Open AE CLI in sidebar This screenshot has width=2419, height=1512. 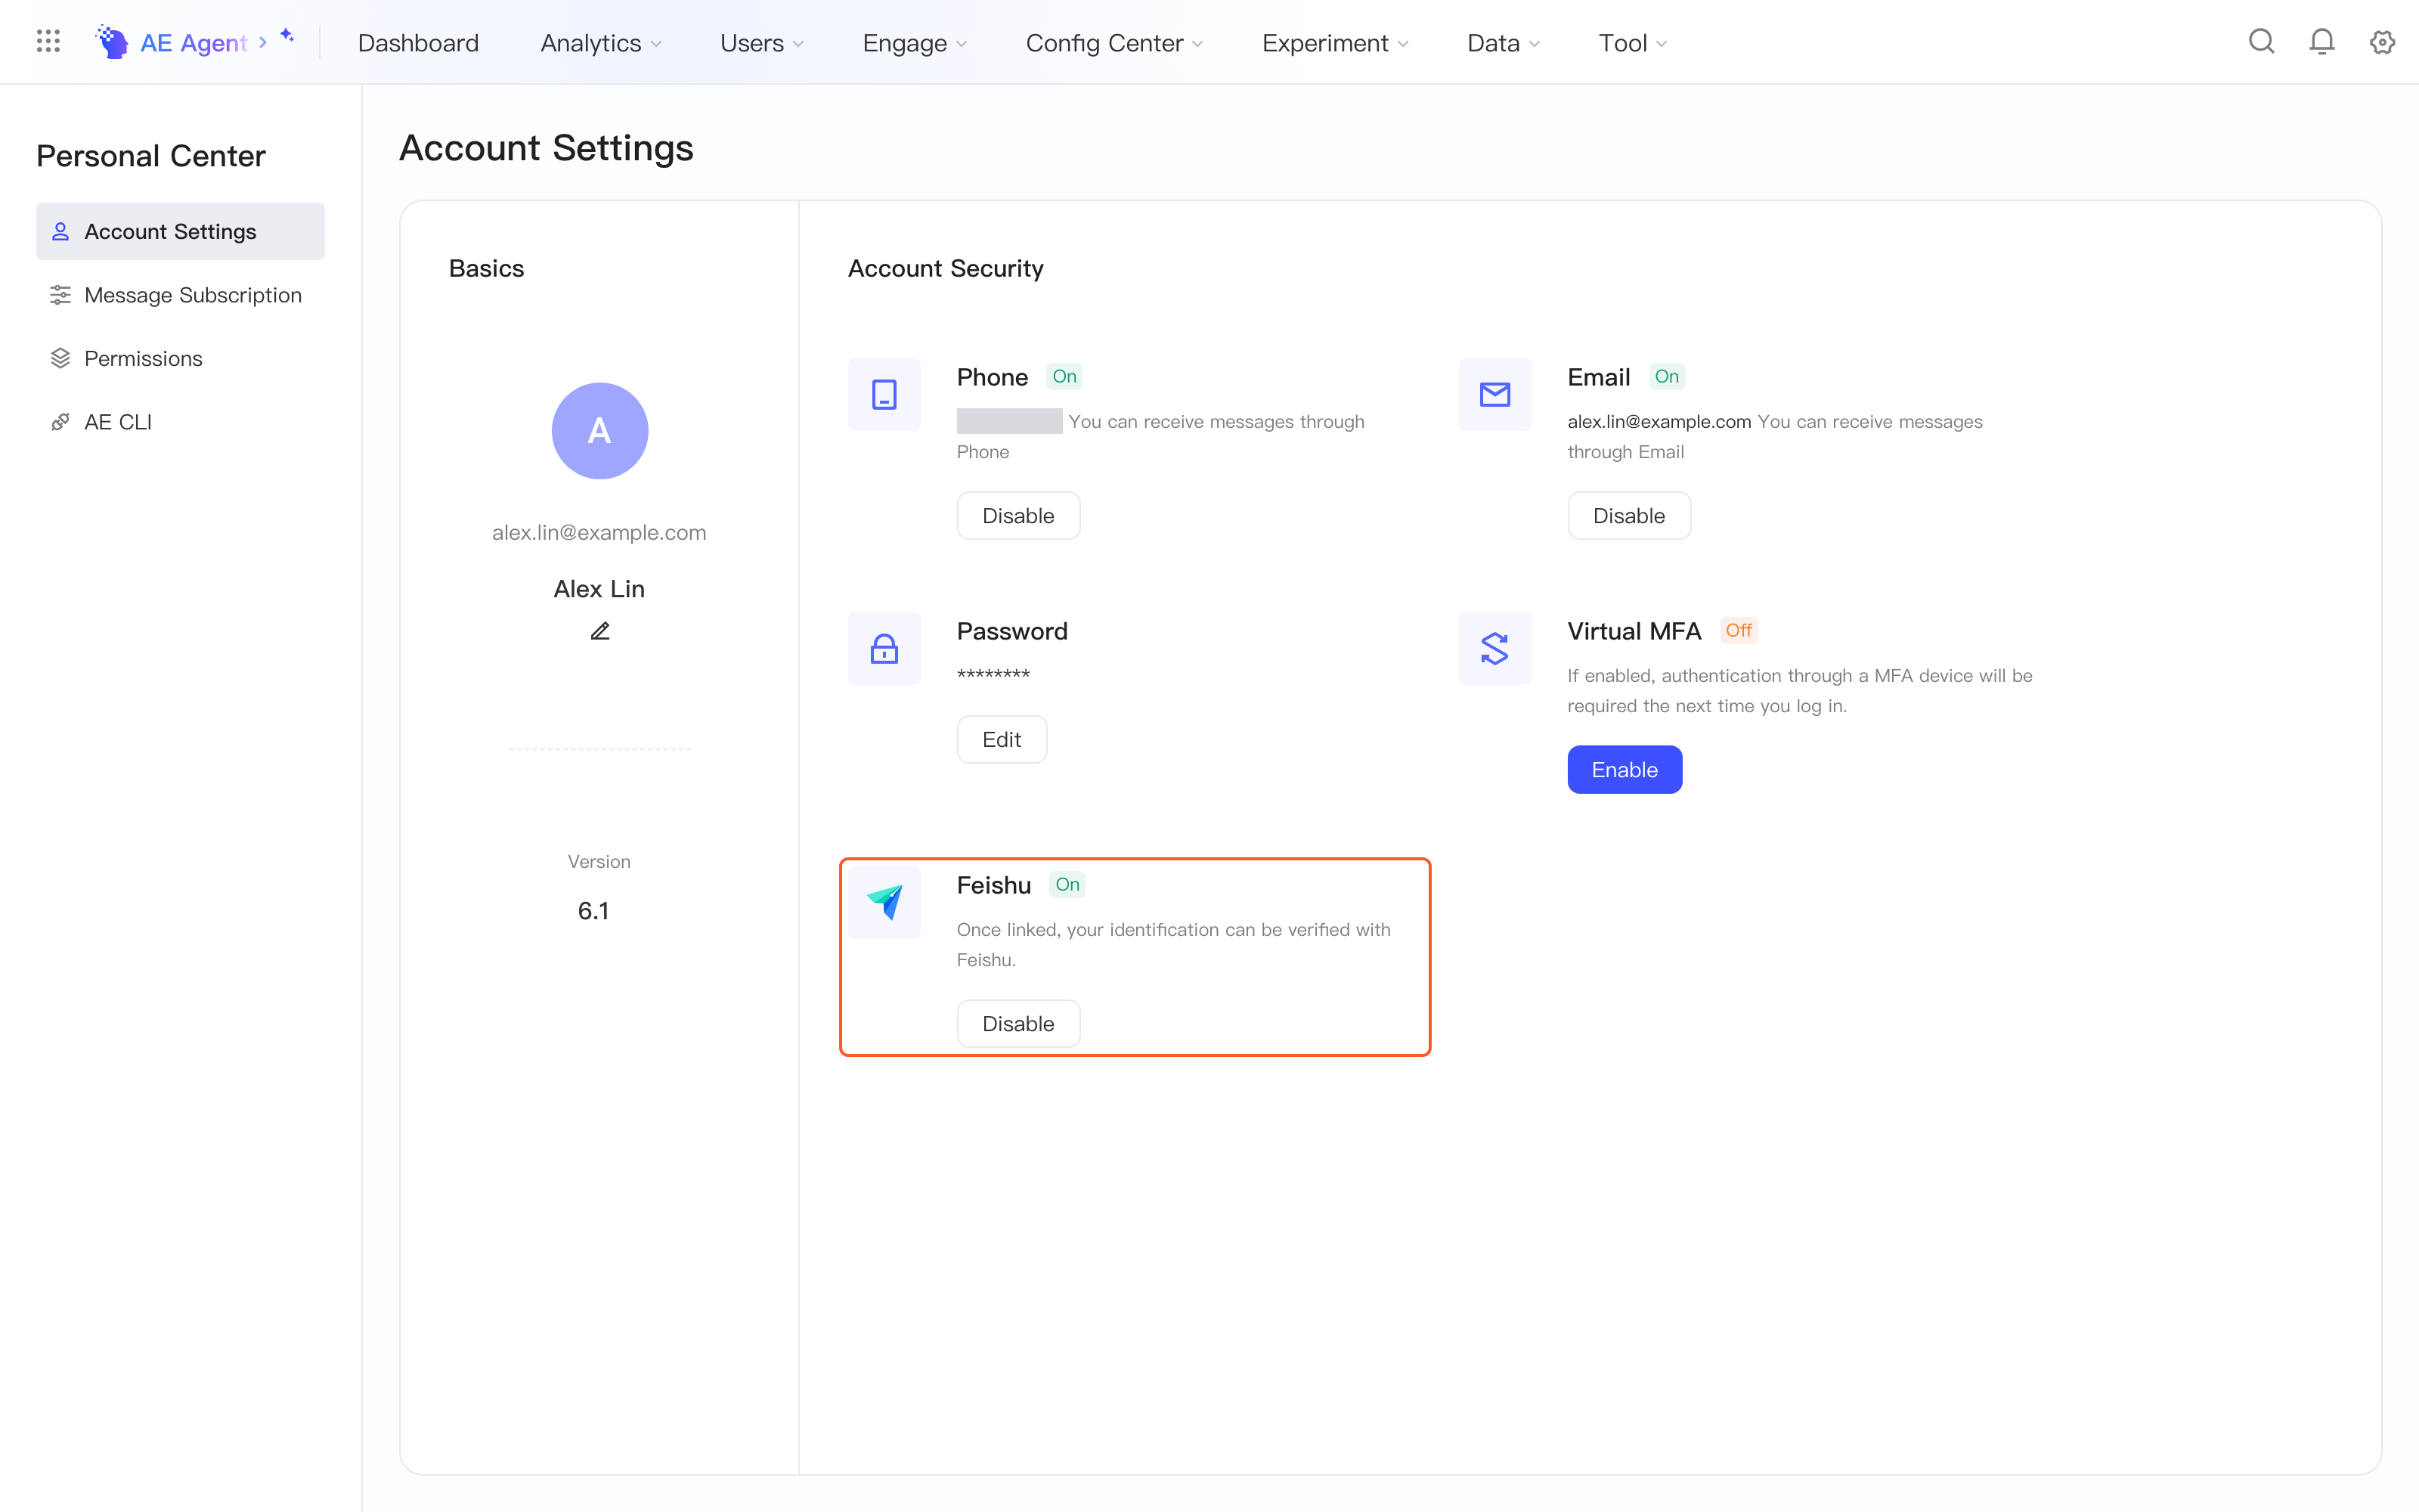click(x=181, y=422)
